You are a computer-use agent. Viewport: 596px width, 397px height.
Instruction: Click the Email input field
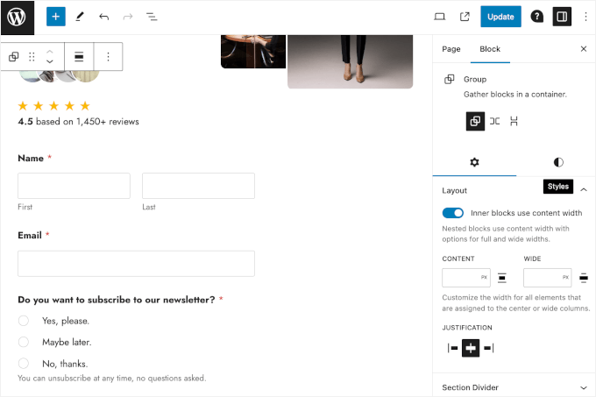tap(136, 263)
